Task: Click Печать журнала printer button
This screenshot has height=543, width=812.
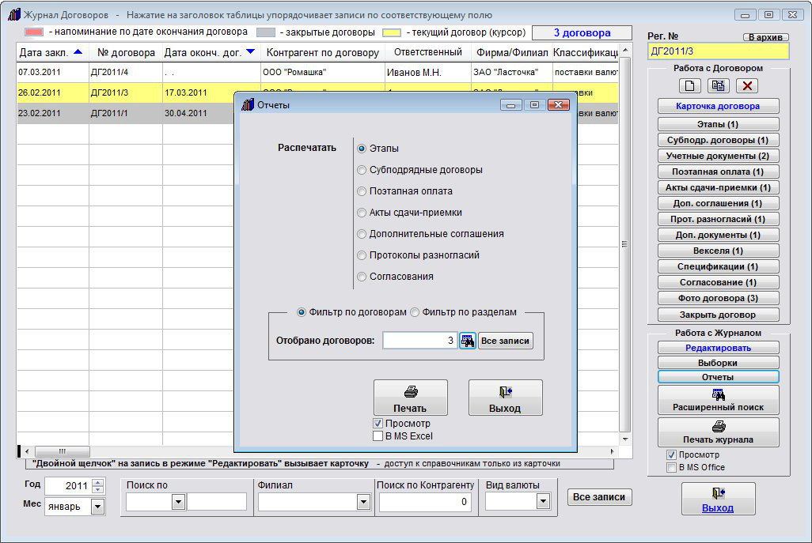Action: [718, 432]
